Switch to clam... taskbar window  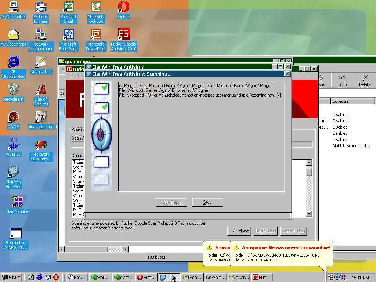[x=123, y=278]
